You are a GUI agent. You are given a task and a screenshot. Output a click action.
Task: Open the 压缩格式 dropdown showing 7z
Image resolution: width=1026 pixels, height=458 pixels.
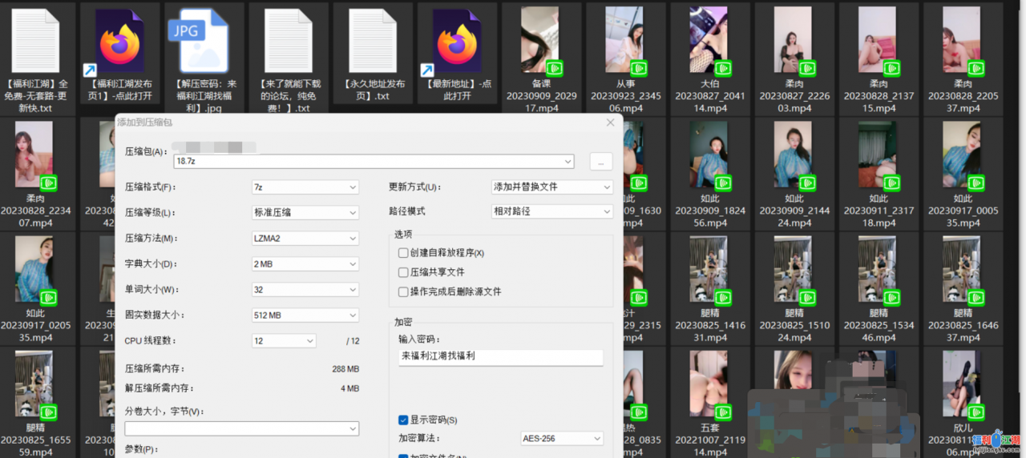[305, 187]
